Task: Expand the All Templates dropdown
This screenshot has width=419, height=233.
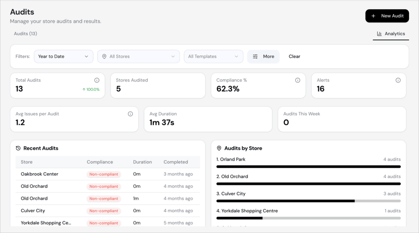Action: [x=214, y=56]
